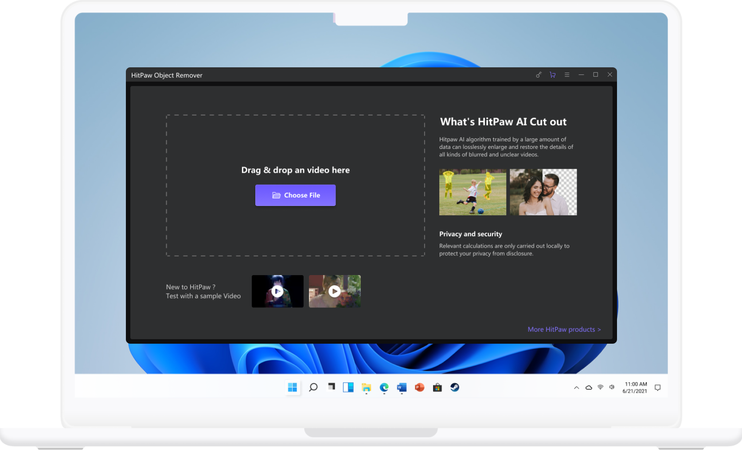The height and width of the screenshot is (450, 742).
Task: Open the shopping cart purchase icon
Action: coord(552,75)
